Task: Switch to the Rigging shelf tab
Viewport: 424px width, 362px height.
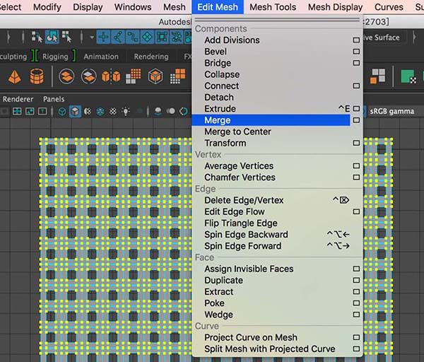Action: pos(55,57)
